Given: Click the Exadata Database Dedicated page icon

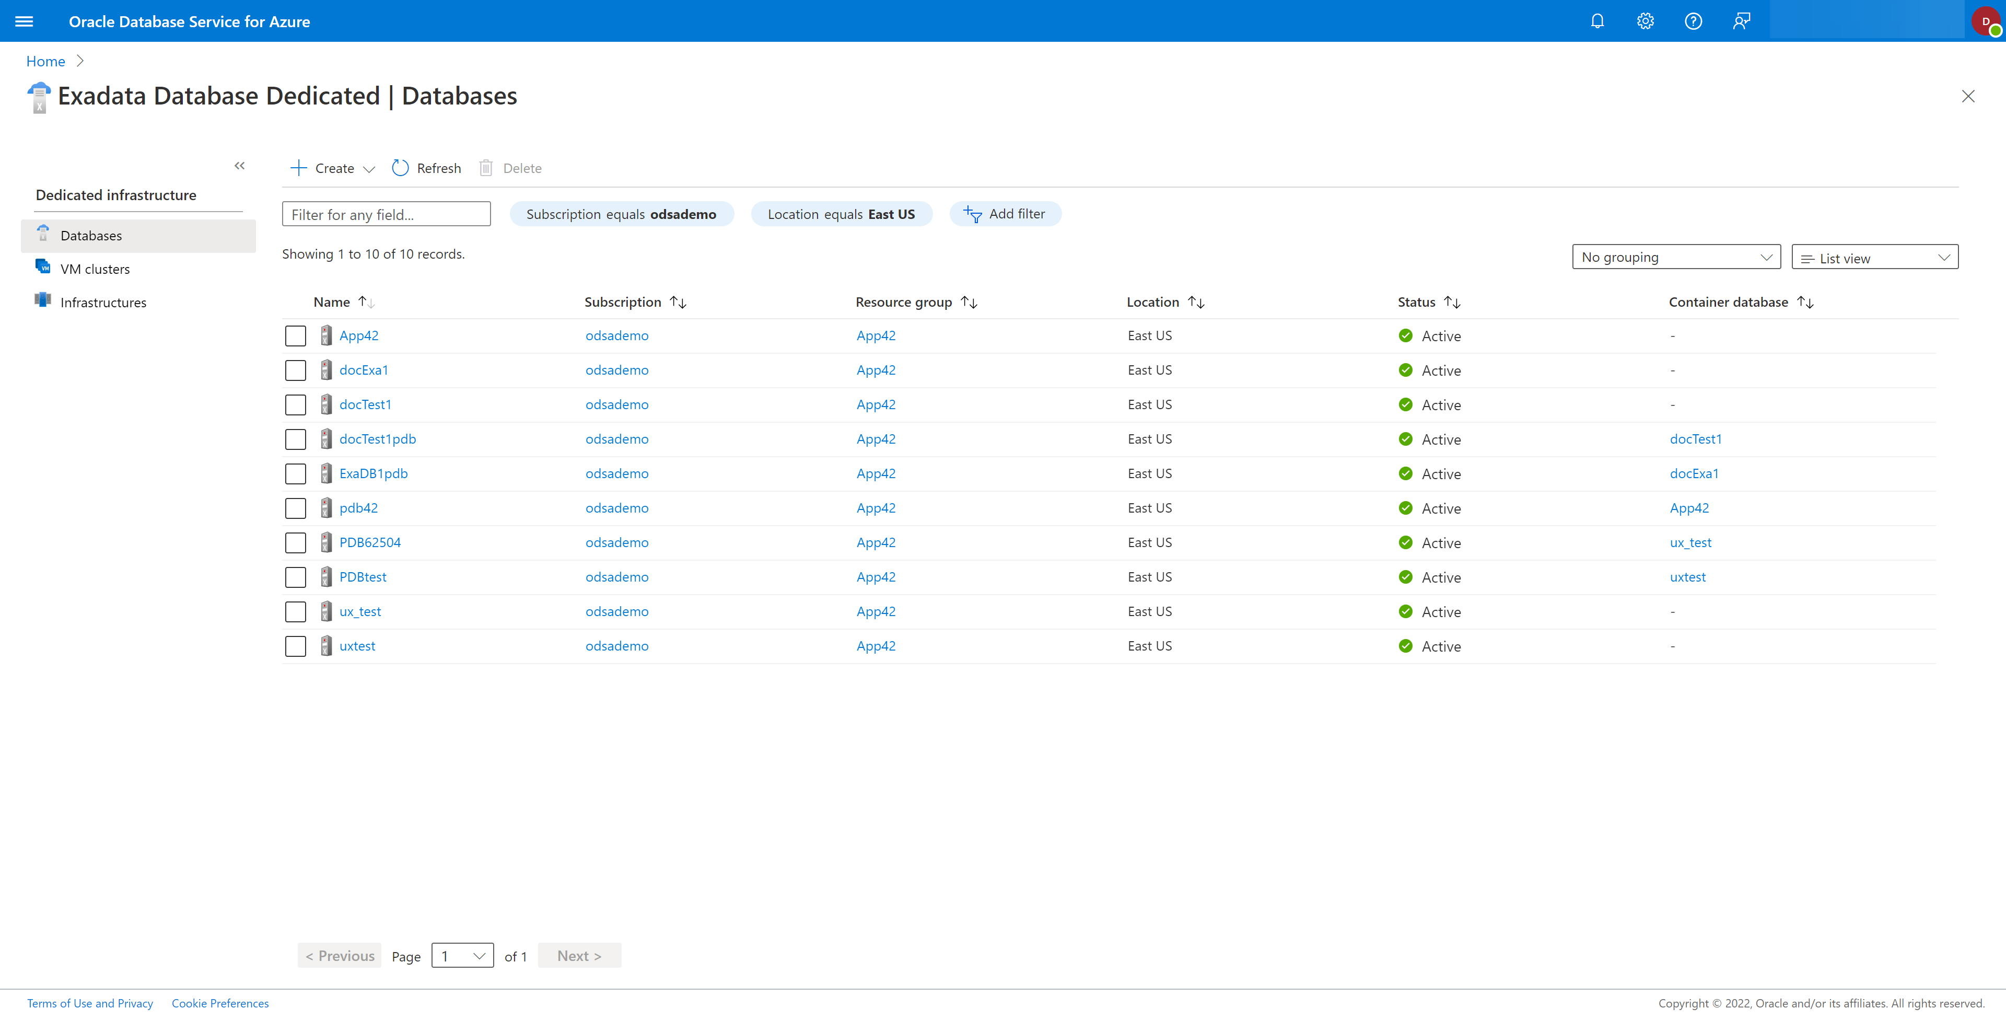Looking at the screenshot, I should pos(39,97).
